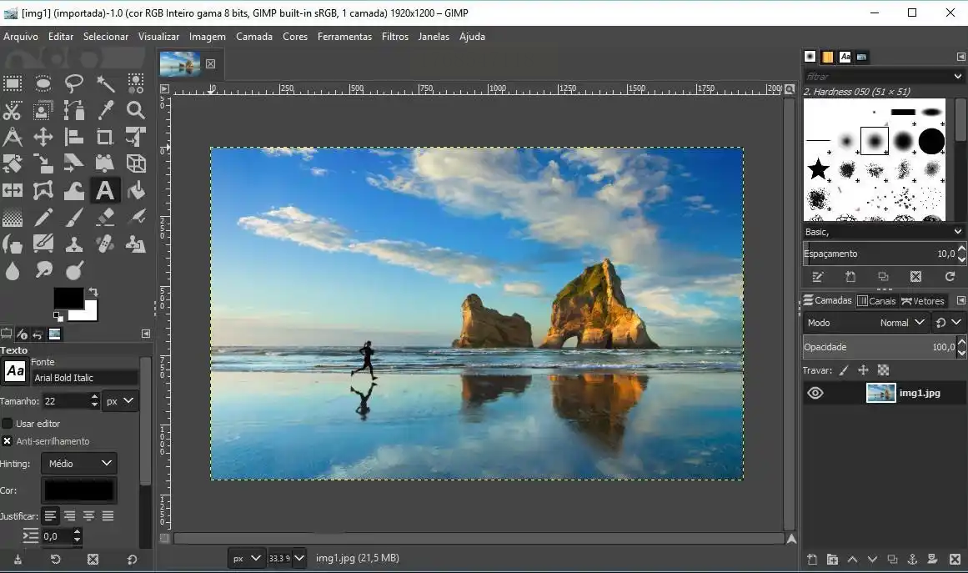Choose the Free Select lasso tool
The width and height of the screenshot is (968, 573).
pos(74,83)
